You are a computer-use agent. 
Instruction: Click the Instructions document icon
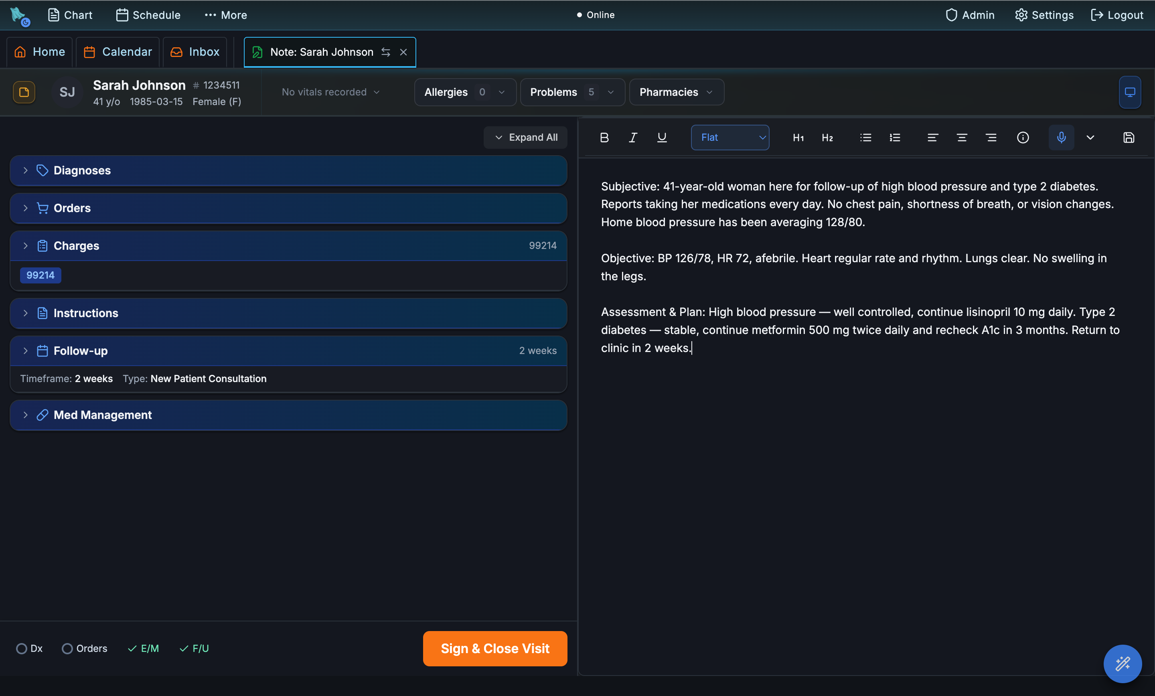42,313
